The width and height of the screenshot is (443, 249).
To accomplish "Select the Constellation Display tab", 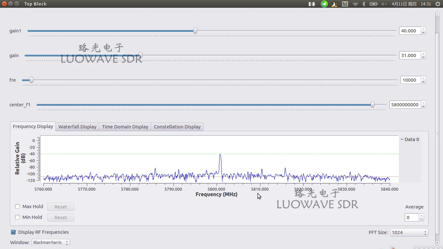I will [177, 126].
